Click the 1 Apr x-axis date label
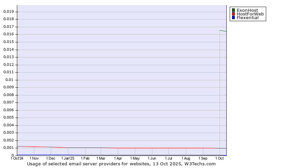The width and height of the screenshot is (304, 168). (118, 158)
